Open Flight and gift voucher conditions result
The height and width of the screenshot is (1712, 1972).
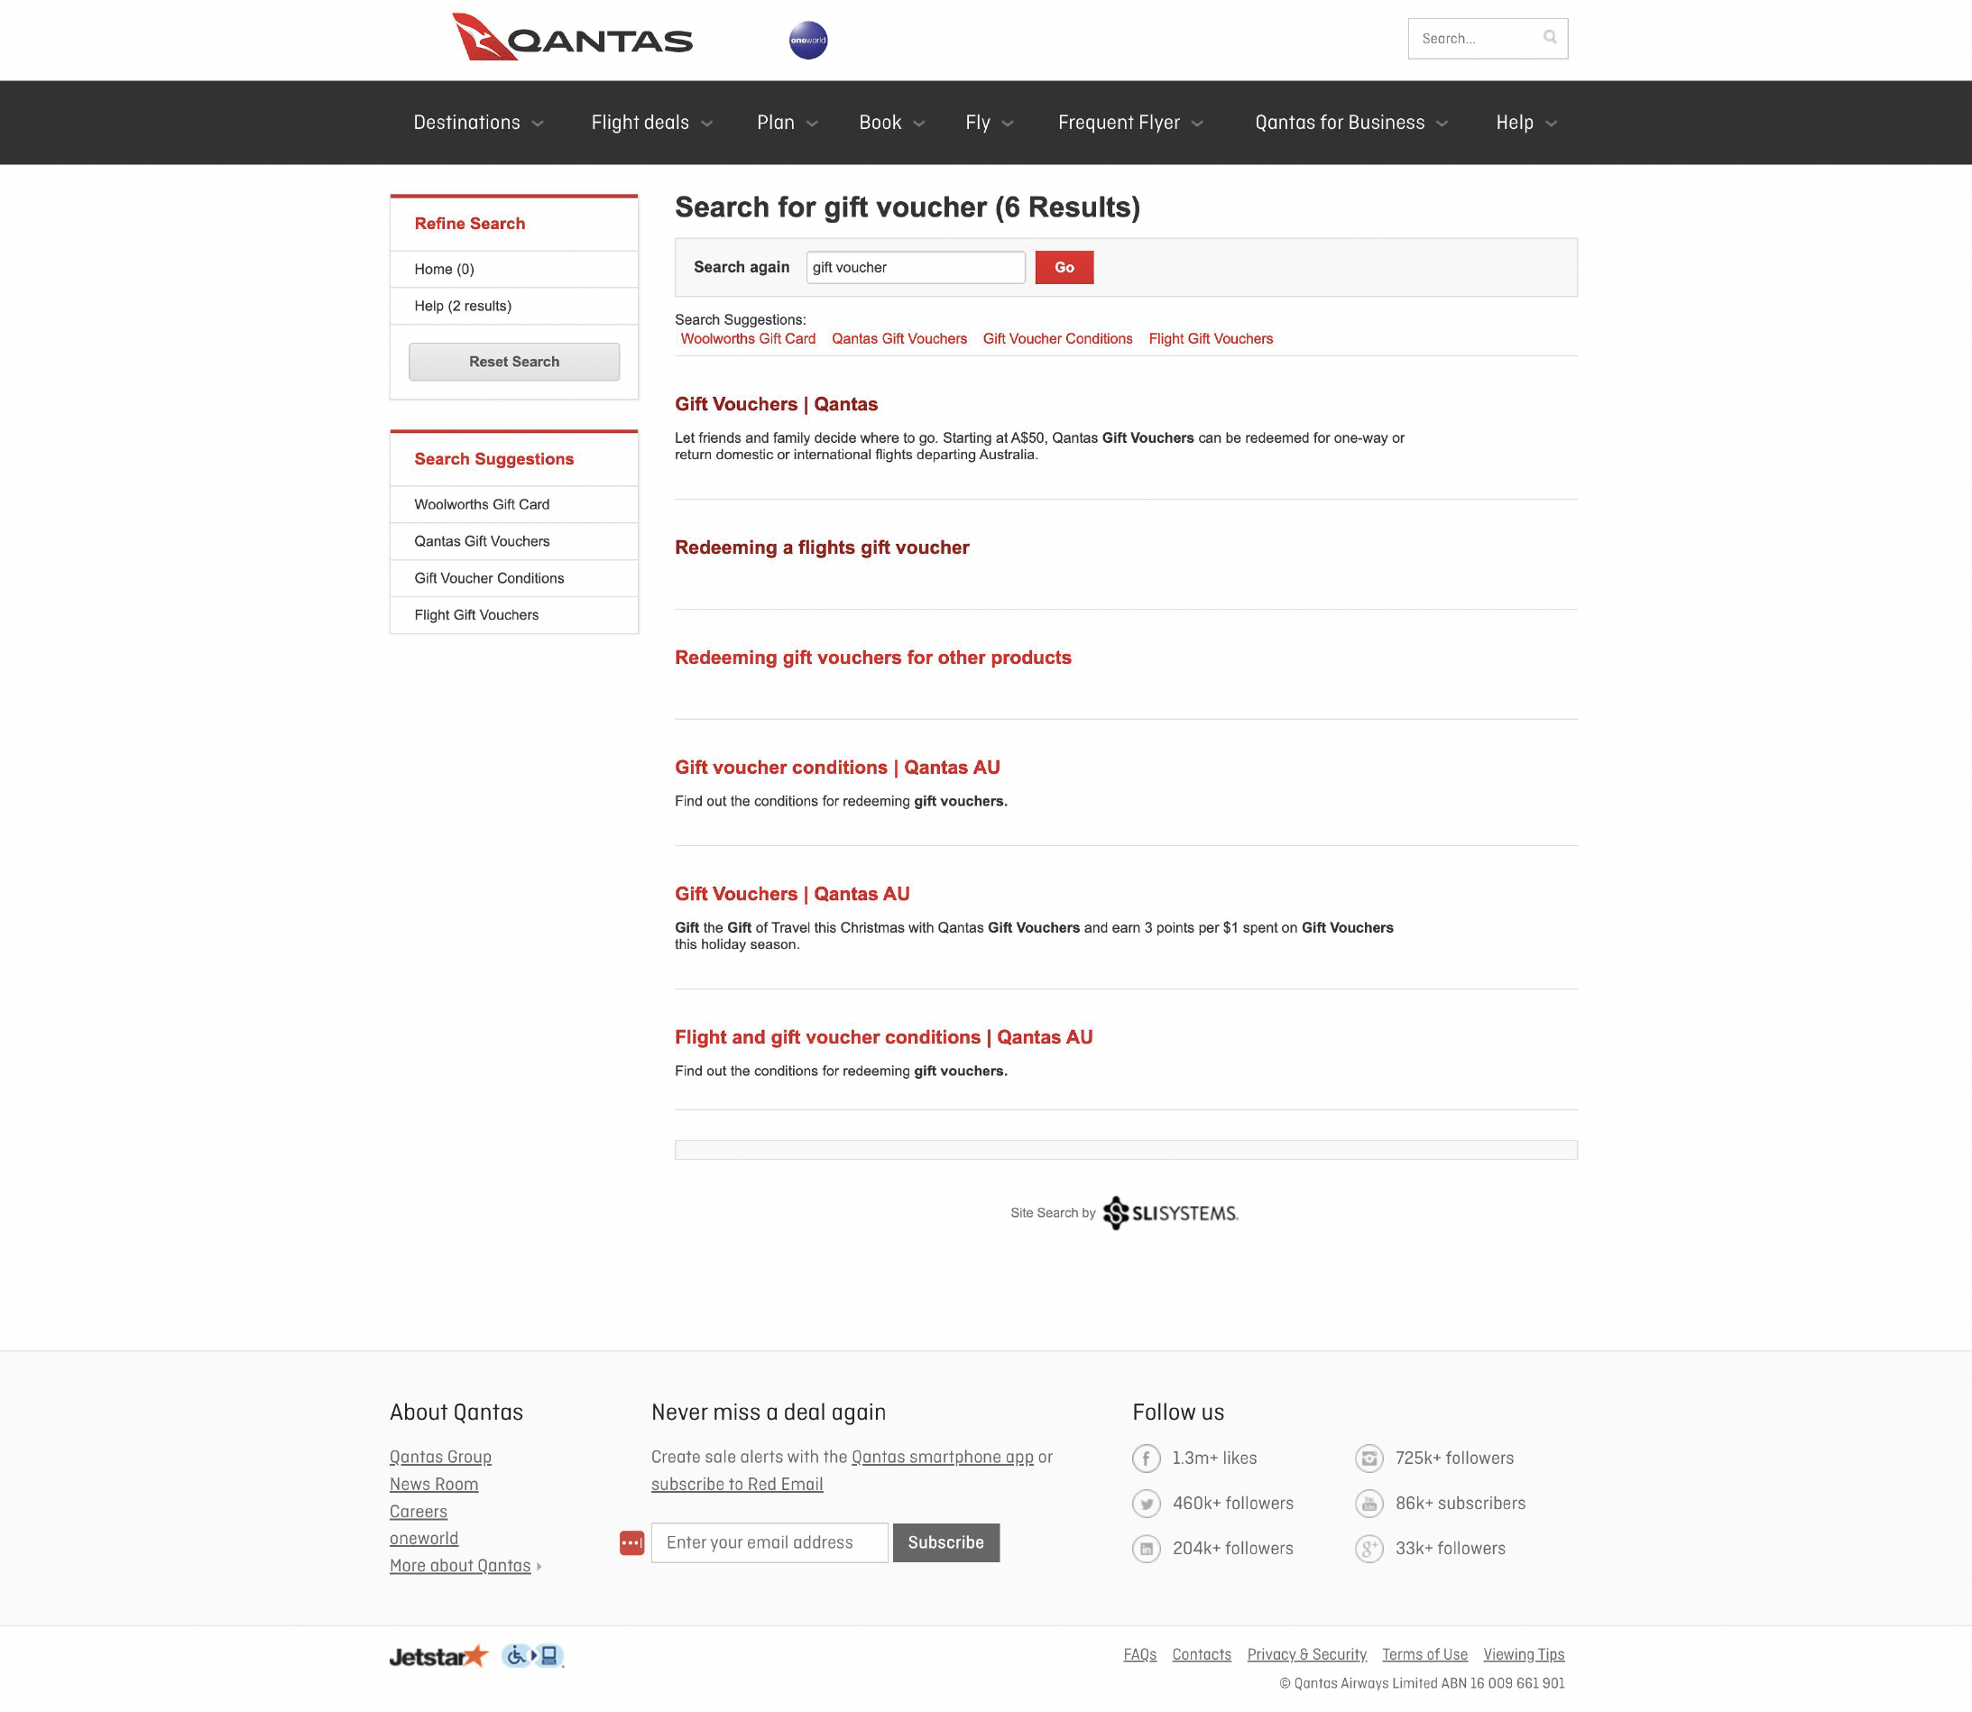[x=883, y=1037]
